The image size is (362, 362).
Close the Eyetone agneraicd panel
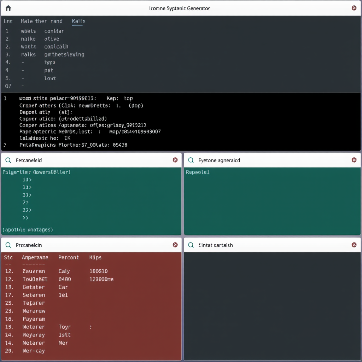point(354,160)
